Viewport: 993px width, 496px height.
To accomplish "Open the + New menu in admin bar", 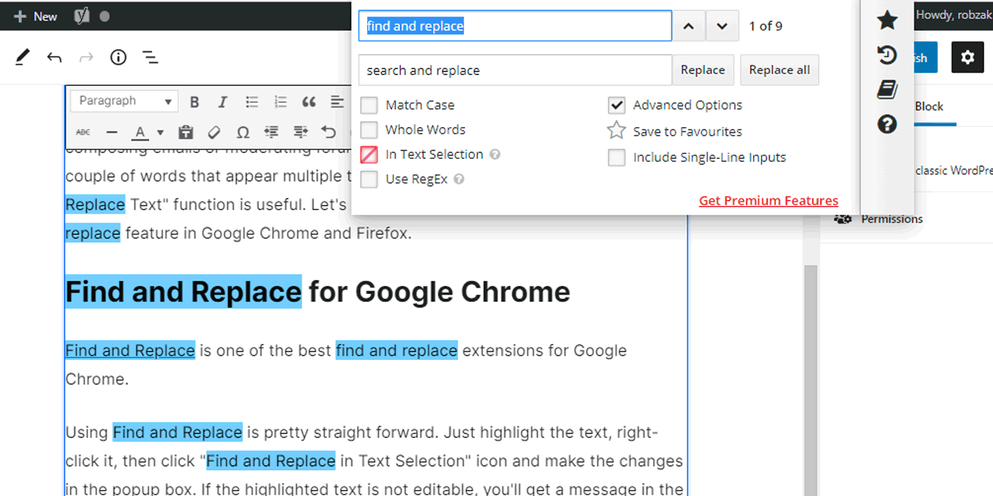I will [35, 15].
